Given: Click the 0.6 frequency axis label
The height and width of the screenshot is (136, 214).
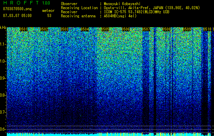Looking at the screenshot, I should tap(3, 129).
